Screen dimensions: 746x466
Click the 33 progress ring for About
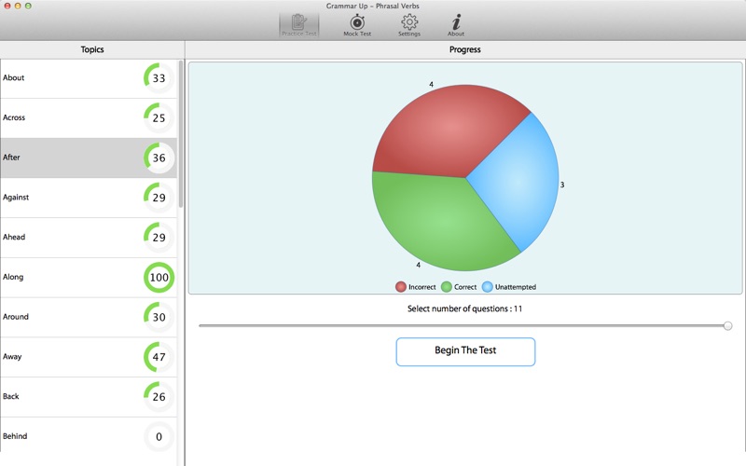(x=159, y=78)
